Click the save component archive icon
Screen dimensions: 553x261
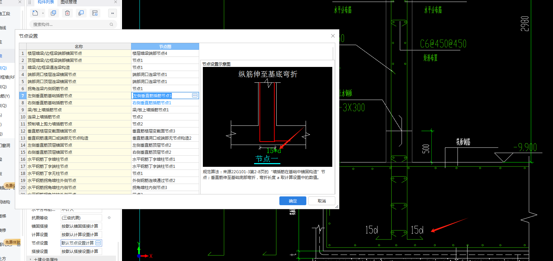tap(95, 13)
